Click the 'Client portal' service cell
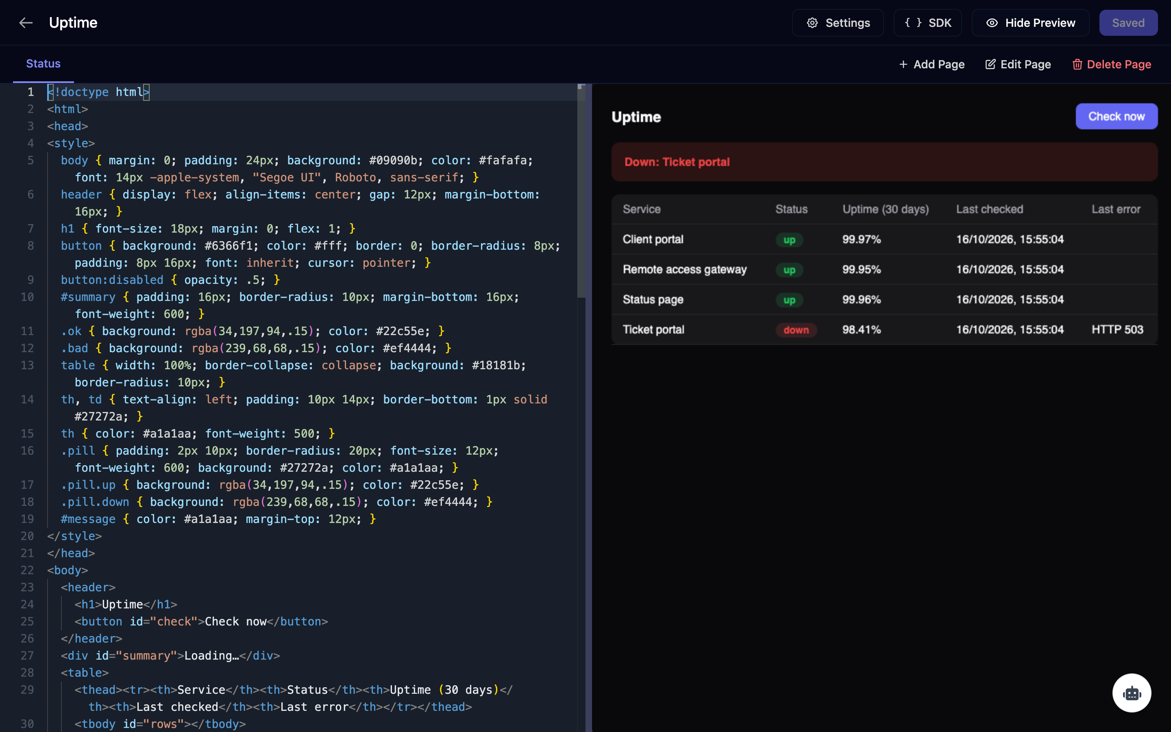1171x732 pixels. point(653,239)
